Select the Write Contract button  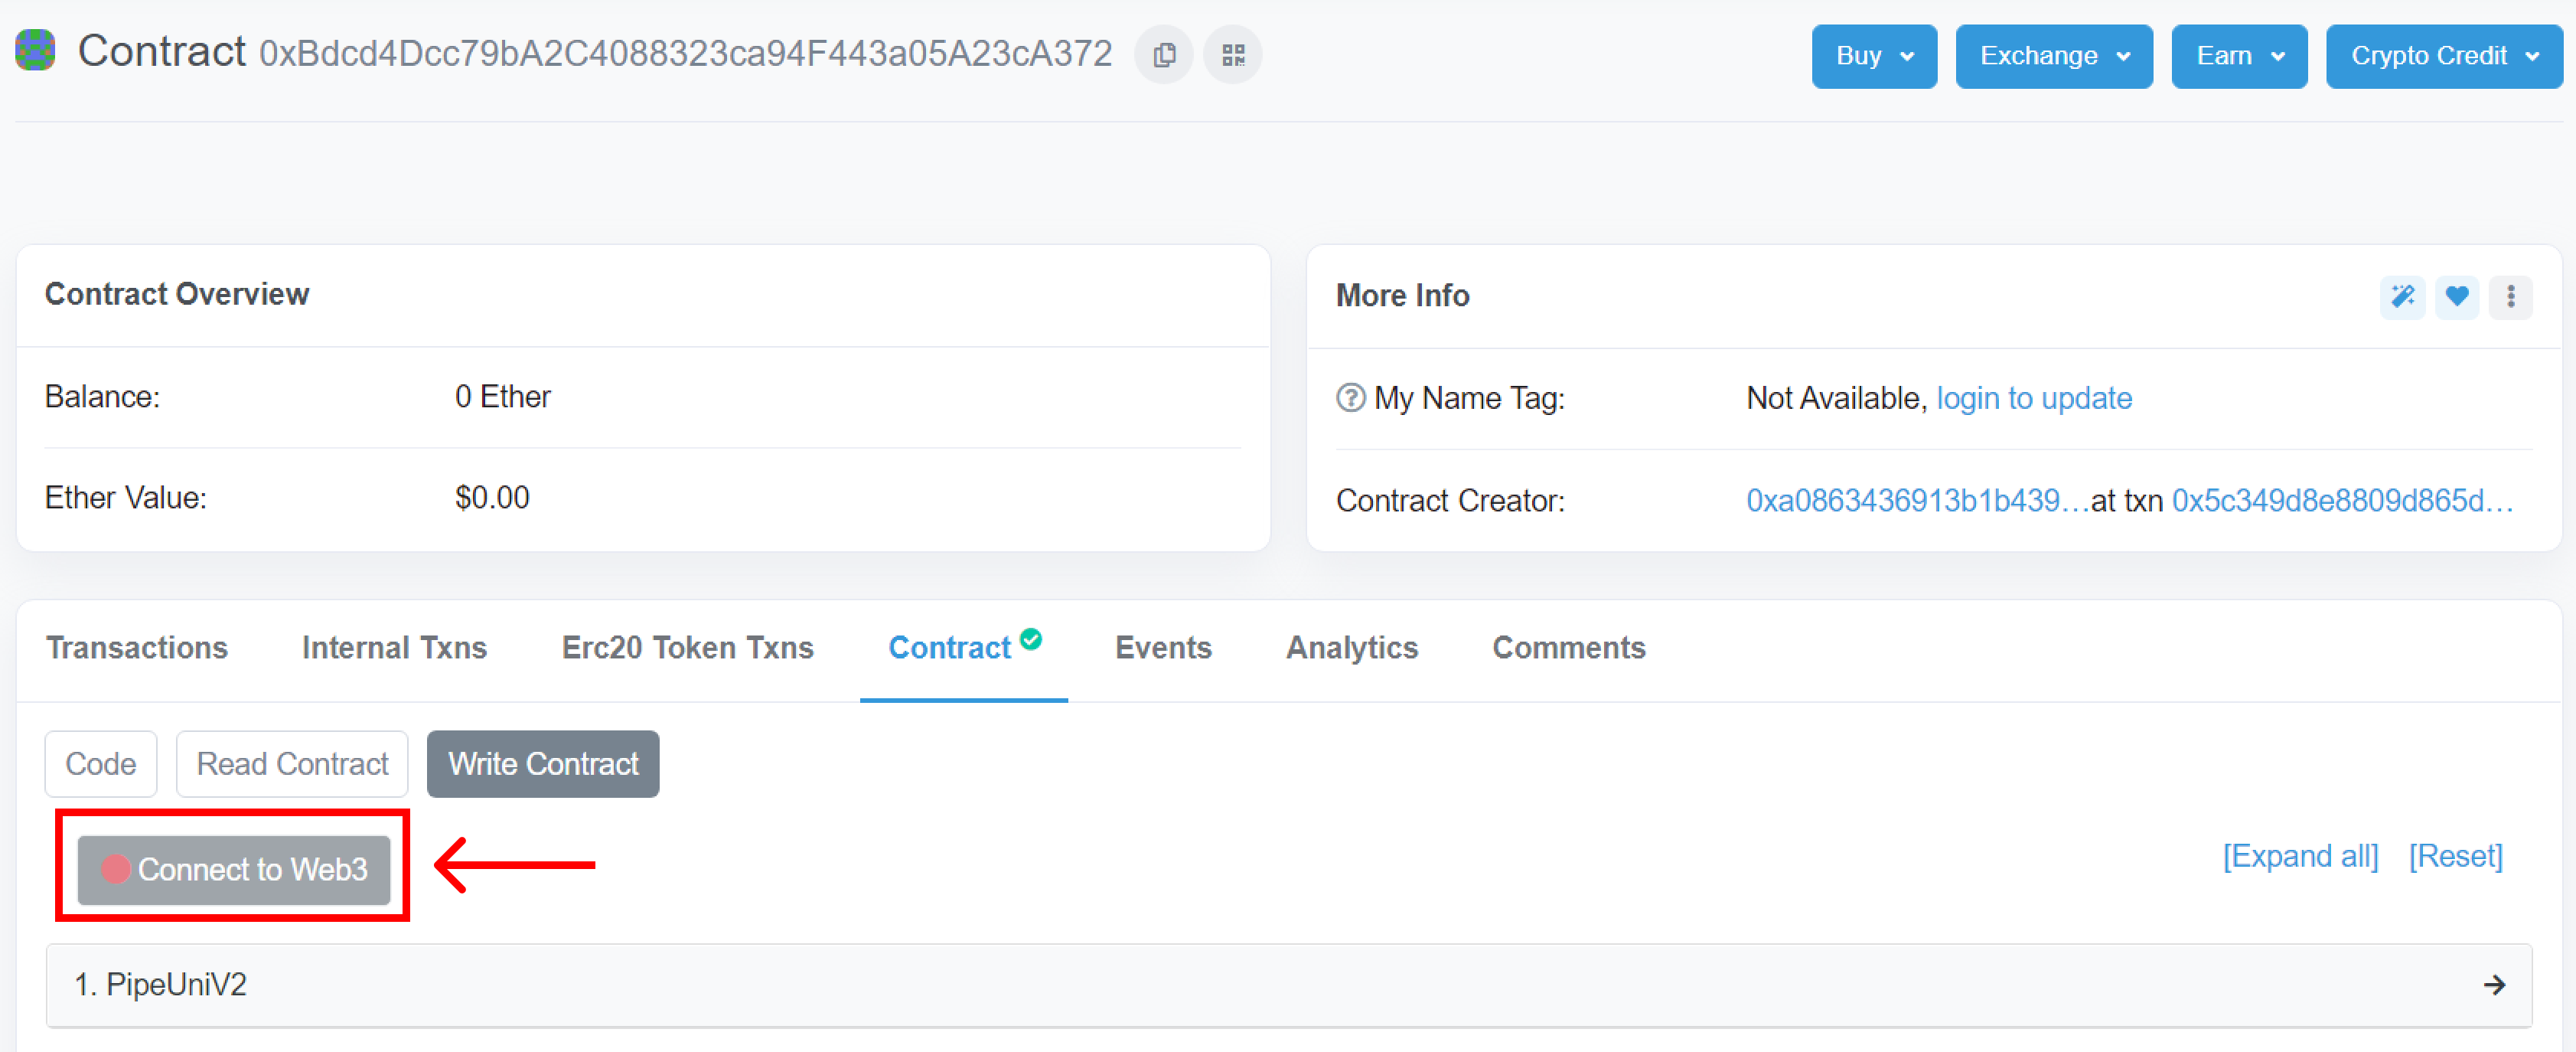tap(543, 764)
